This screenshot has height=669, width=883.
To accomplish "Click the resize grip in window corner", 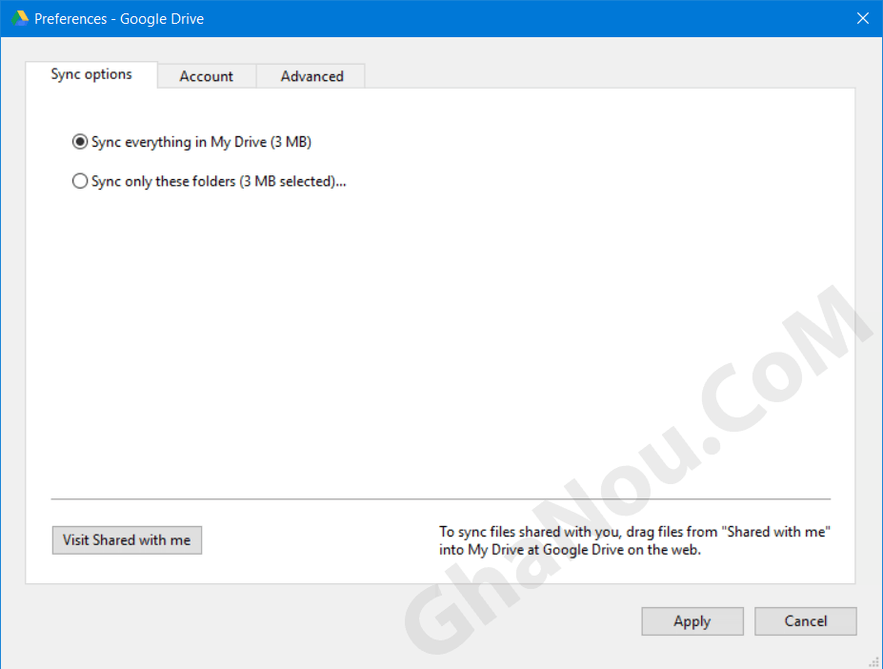I will point(873,661).
